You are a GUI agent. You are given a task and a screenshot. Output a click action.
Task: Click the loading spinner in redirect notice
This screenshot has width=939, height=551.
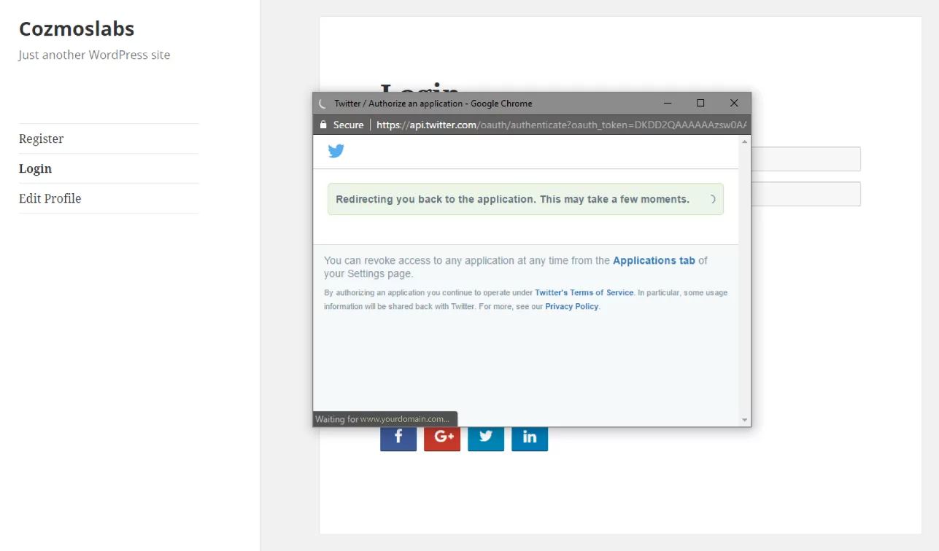[x=712, y=199]
